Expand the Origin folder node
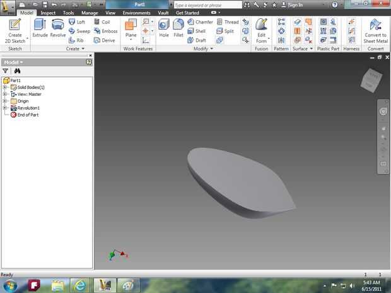The height and width of the screenshot is (293, 391). [x=5, y=101]
